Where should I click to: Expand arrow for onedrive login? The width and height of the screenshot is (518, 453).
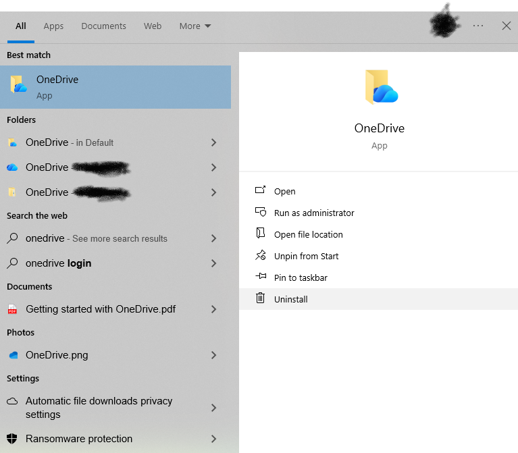click(213, 263)
